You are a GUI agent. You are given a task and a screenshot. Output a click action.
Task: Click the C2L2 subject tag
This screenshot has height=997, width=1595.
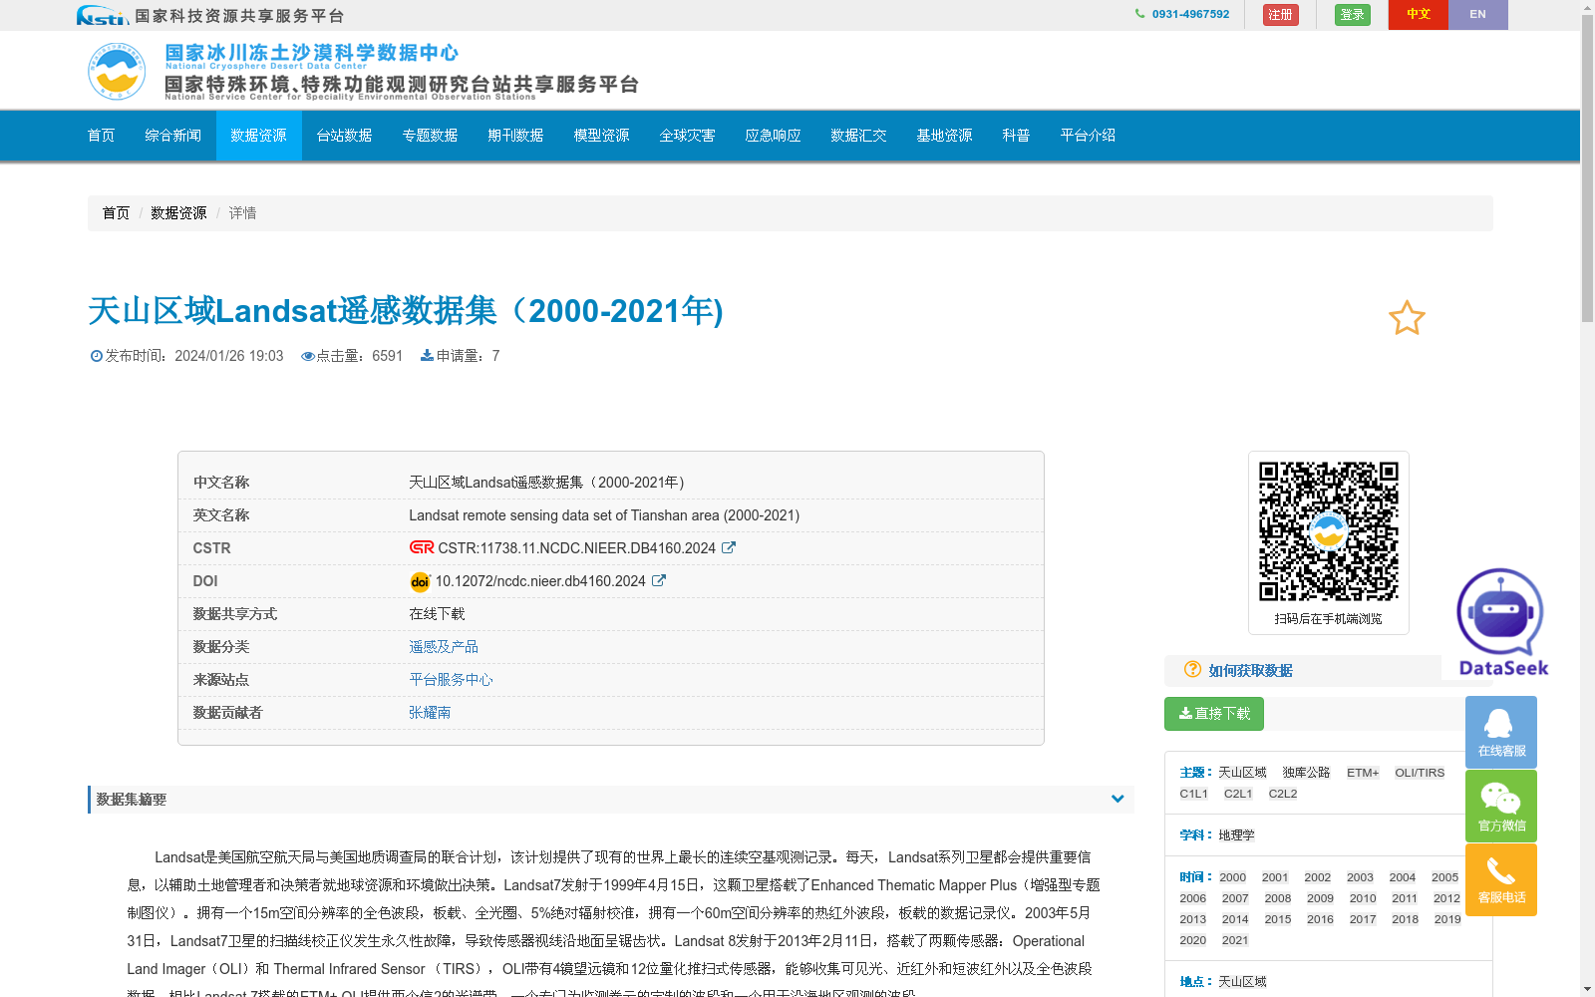click(1283, 795)
